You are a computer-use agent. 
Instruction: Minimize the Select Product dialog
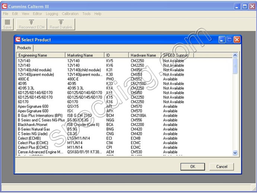(x=222, y=39)
